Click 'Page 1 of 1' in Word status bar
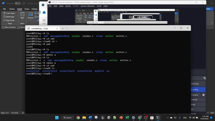The width and height of the screenshot is (215, 121). [x=5, y=113]
